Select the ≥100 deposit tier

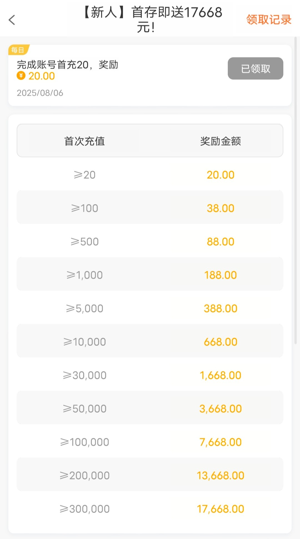(x=84, y=208)
